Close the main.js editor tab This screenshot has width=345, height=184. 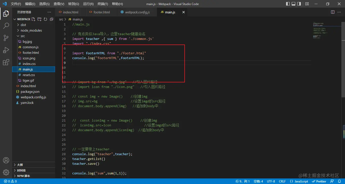coord(184,12)
